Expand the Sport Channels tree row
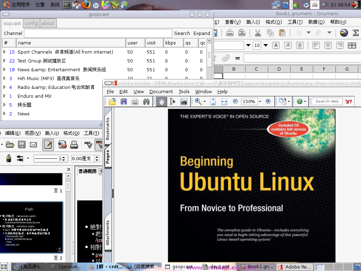Viewport: 361px width, 271px height. tap(4, 52)
